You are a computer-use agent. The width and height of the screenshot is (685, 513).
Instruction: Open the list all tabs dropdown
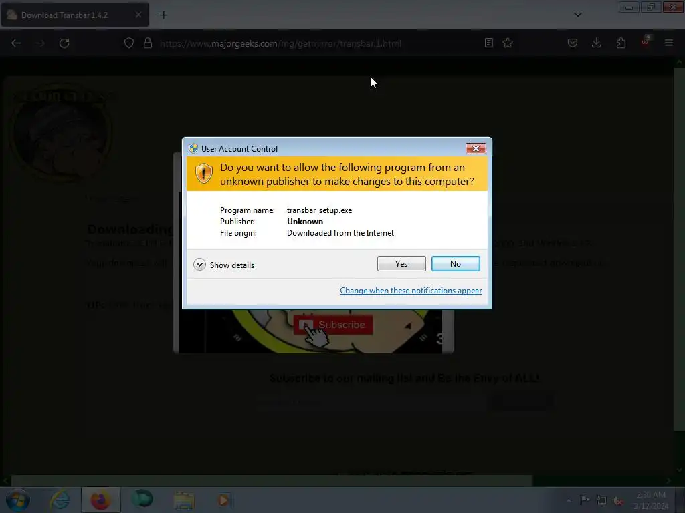(x=577, y=15)
